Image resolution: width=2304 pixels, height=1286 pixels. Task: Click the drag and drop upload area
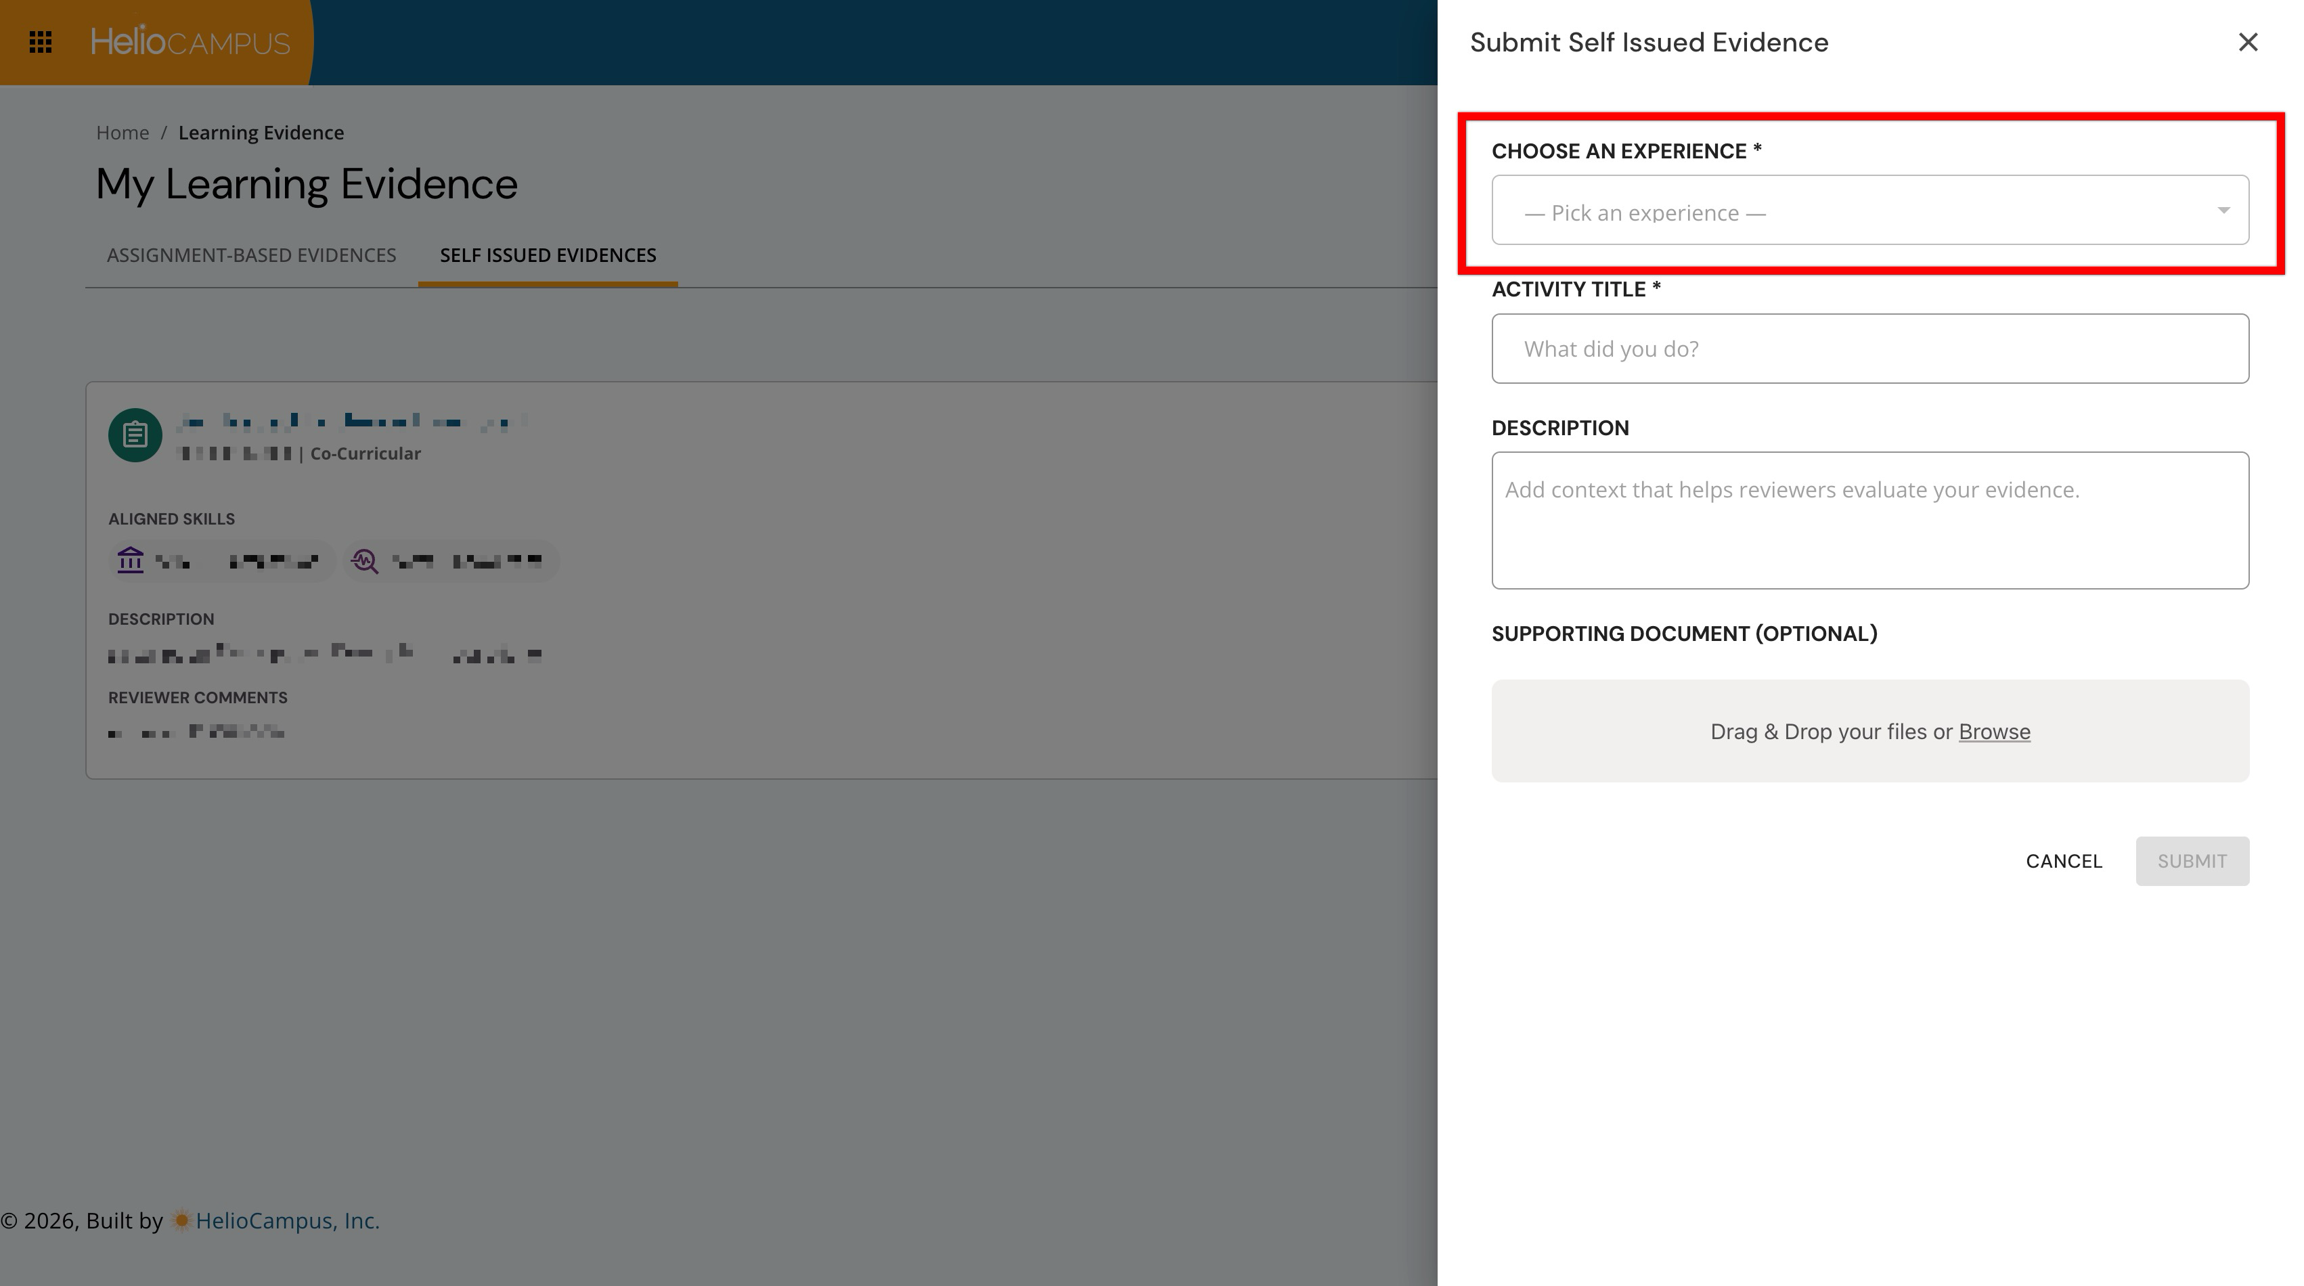tap(1870, 732)
